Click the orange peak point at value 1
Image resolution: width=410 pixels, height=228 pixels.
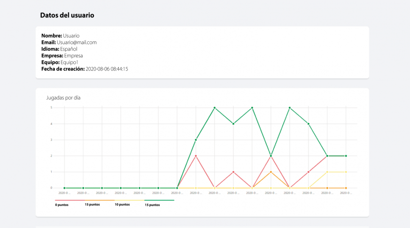coord(271,172)
